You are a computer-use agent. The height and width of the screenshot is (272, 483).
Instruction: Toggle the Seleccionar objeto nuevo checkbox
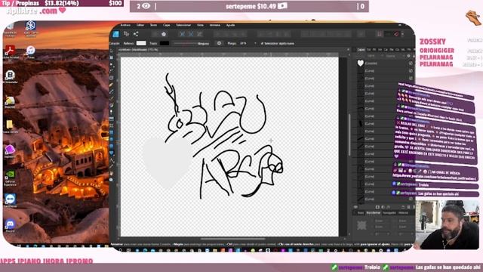tap(262, 44)
